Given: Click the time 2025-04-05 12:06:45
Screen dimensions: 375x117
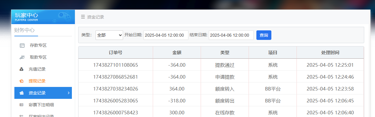Looking at the screenshot, I should click(x=330, y=101).
